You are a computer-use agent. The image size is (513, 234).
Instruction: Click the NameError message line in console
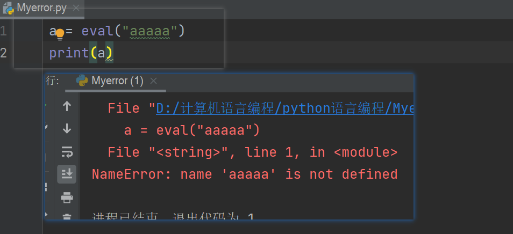245,174
